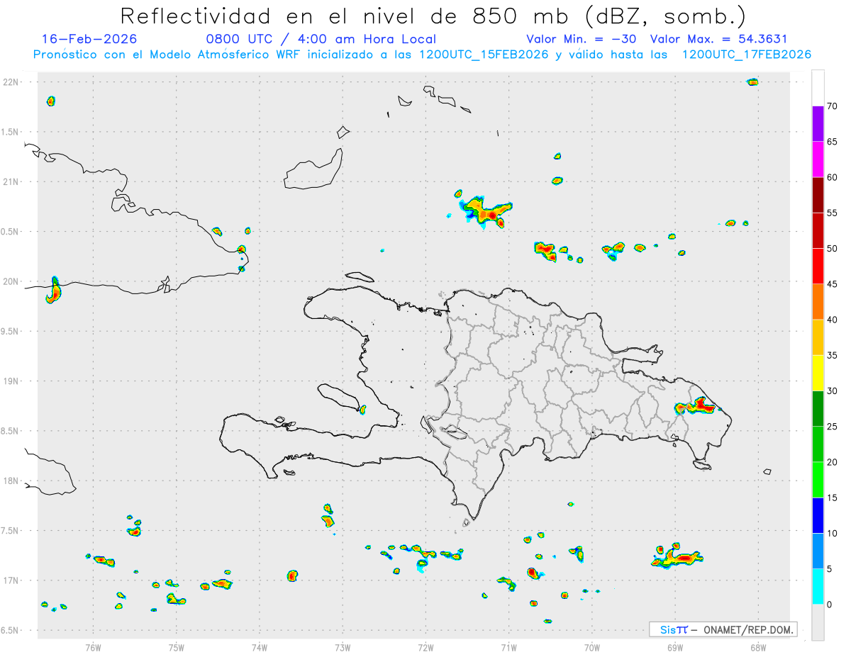851x657 pixels.
Task: Click the initialization time "1200UTC_15FEB2026"
Action: (x=484, y=55)
